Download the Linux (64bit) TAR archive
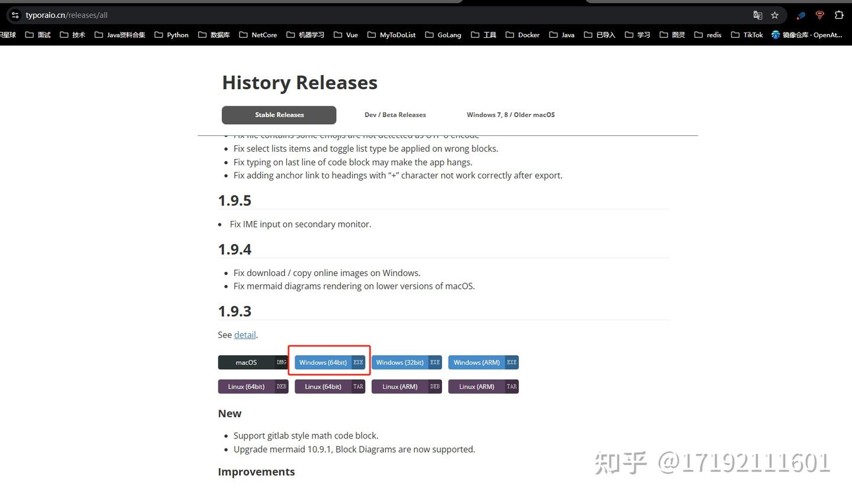Image resolution: width=852 pixels, height=497 pixels. (330, 386)
